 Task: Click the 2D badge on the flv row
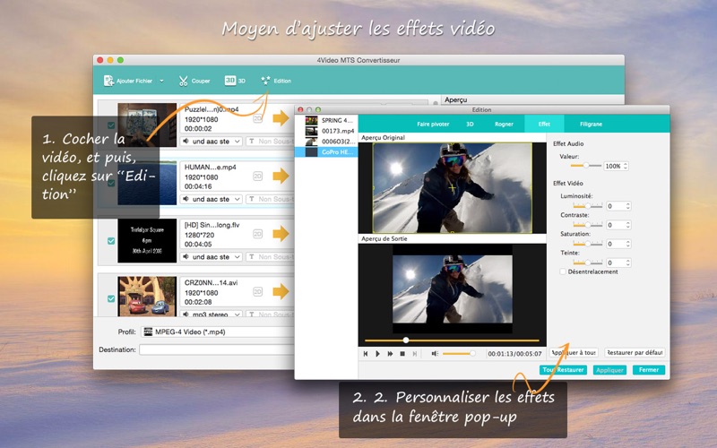(x=258, y=234)
